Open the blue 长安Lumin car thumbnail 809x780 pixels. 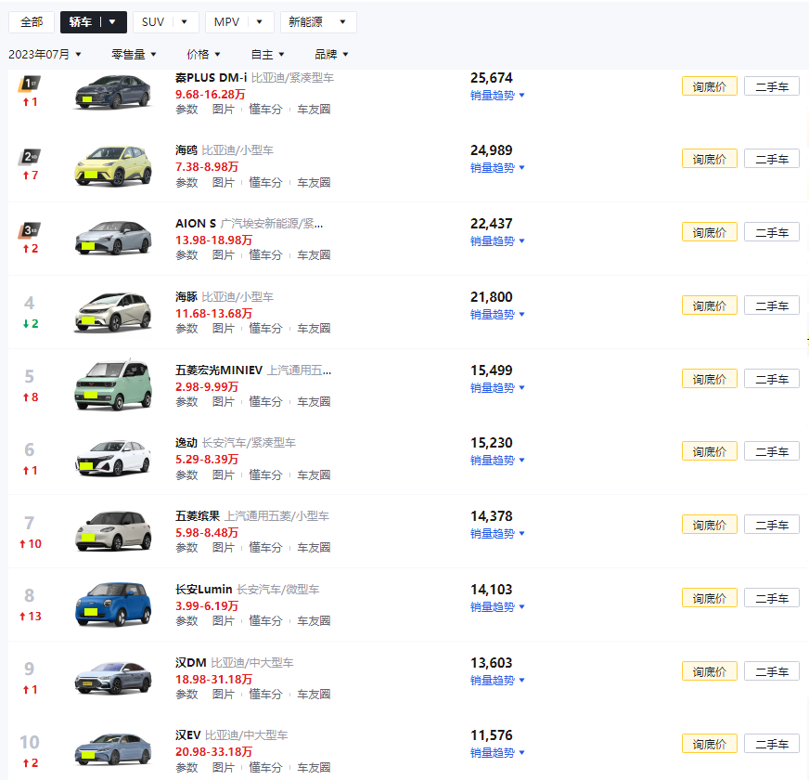pos(113,604)
